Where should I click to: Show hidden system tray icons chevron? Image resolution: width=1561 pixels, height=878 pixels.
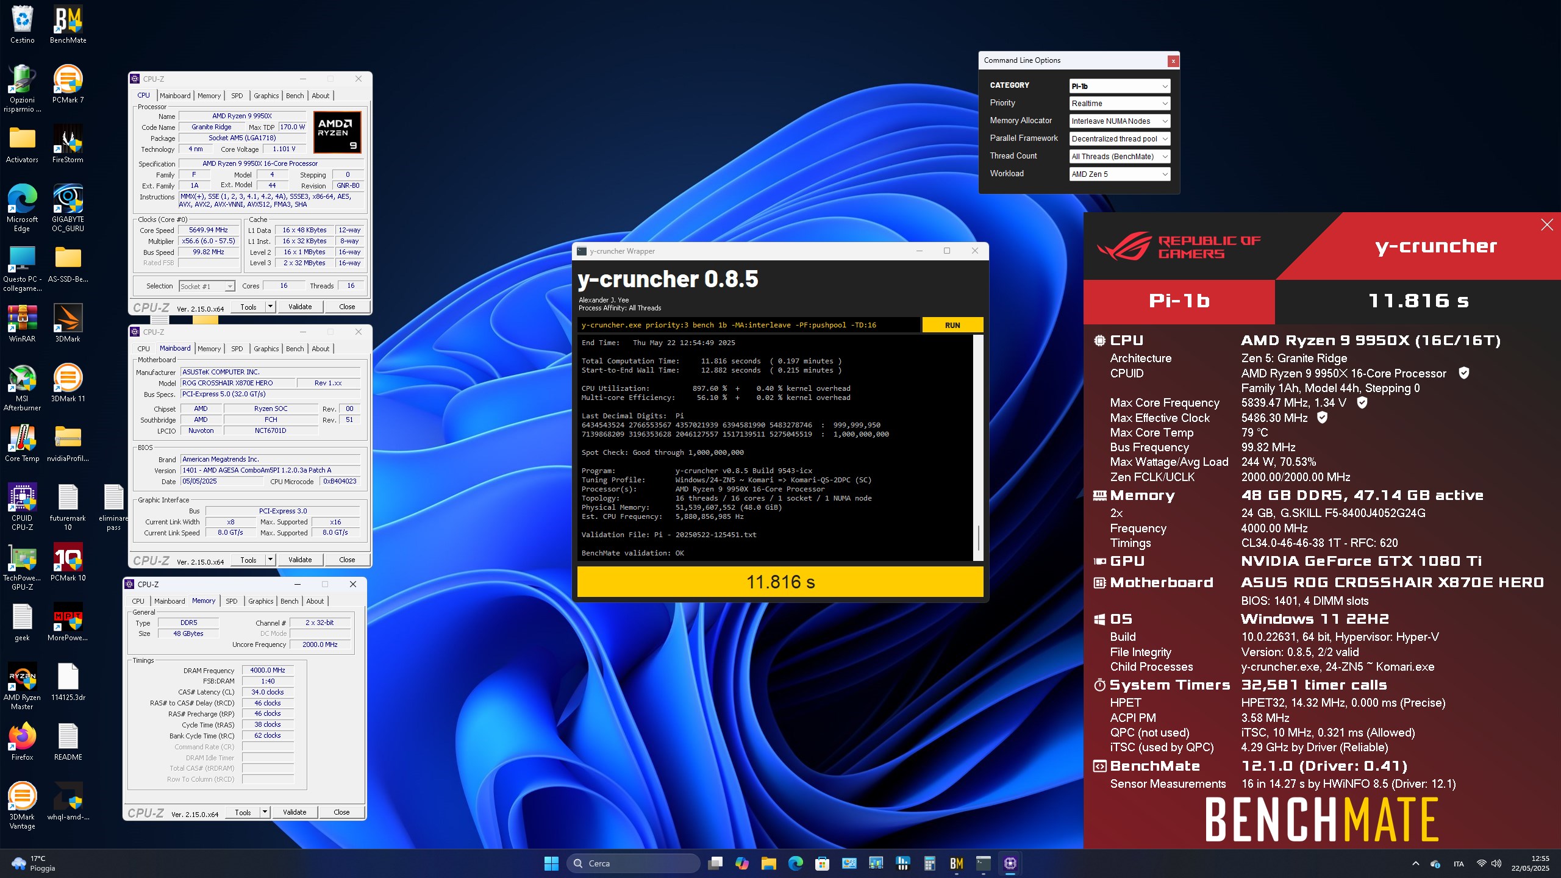pyautogui.click(x=1415, y=863)
